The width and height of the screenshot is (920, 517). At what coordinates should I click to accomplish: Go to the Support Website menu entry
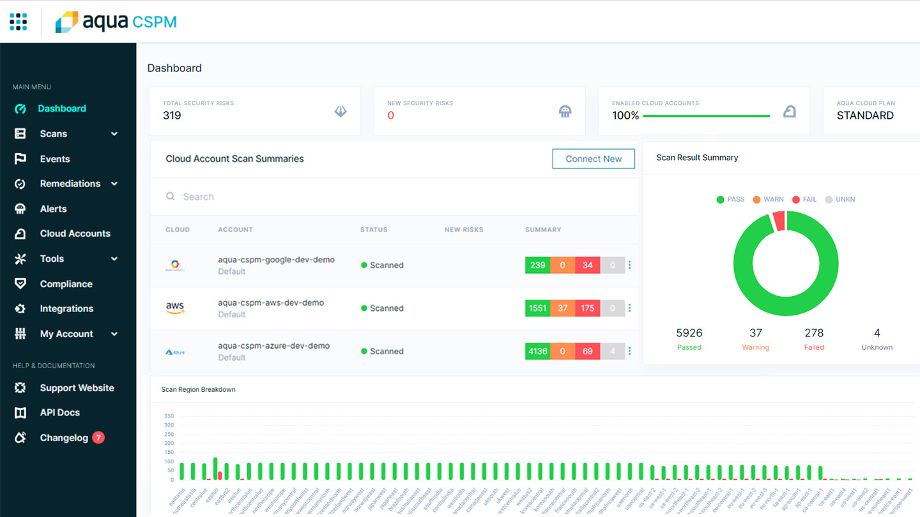(77, 387)
